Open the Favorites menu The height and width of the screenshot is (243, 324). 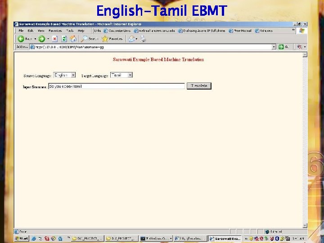tap(55, 31)
